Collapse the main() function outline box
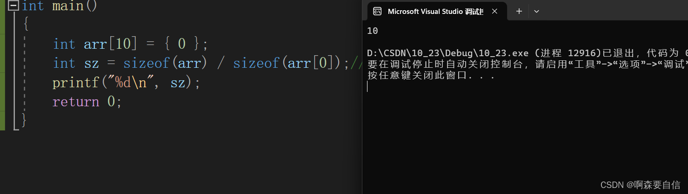688x194 pixels. click(14, 6)
